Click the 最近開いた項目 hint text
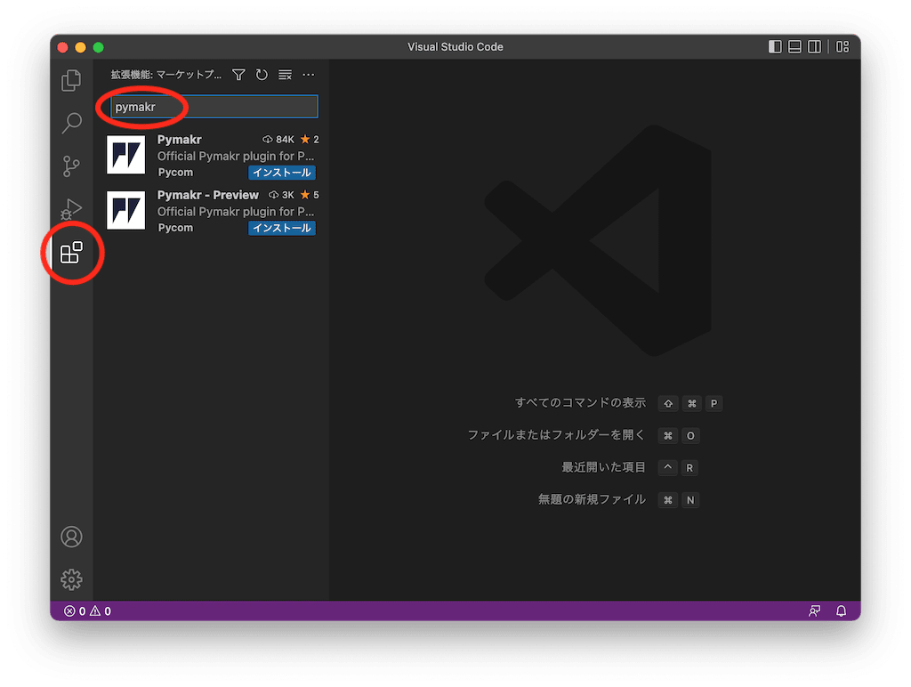The width and height of the screenshot is (911, 687). [x=604, y=467]
